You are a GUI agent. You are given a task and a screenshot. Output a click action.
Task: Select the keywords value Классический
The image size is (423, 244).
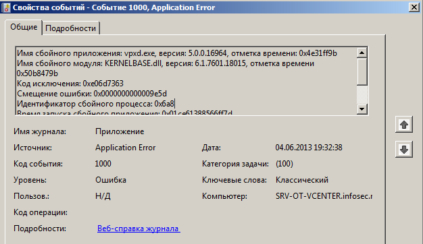coord(302,180)
